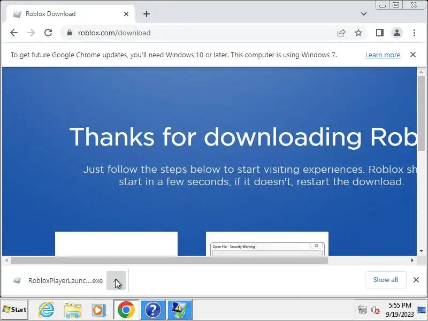Click the horizontal scrollbar right arrow
428x321 pixels.
coord(412,261)
